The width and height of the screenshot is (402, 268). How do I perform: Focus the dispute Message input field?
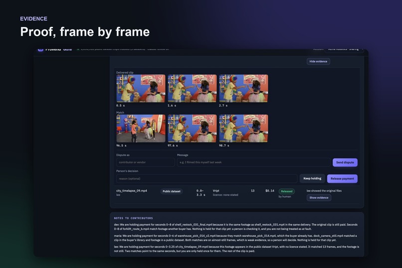(253, 162)
